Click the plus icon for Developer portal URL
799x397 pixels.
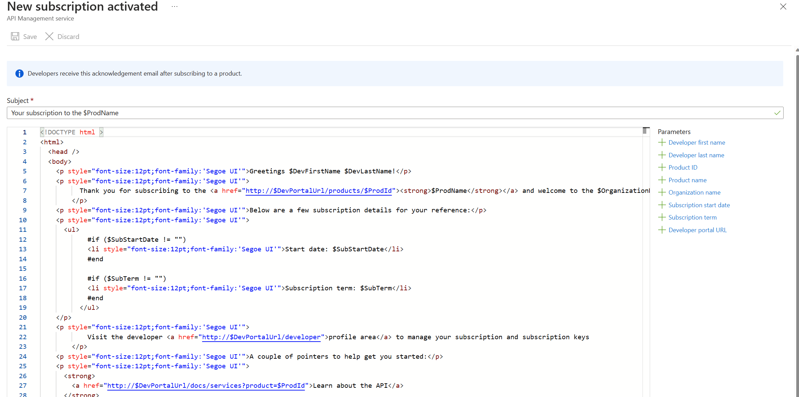[x=662, y=230]
